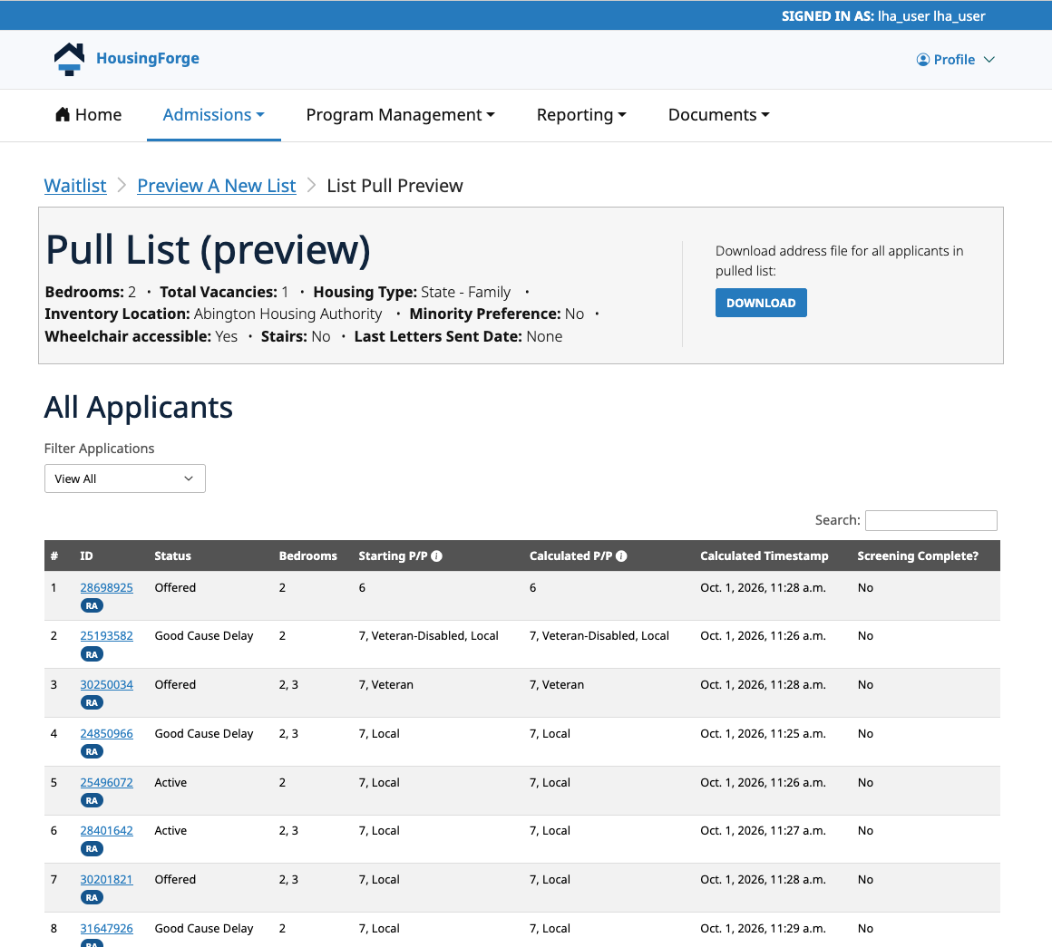The width and height of the screenshot is (1052, 947).
Task: Focus the applicants Search field
Action: click(x=931, y=521)
